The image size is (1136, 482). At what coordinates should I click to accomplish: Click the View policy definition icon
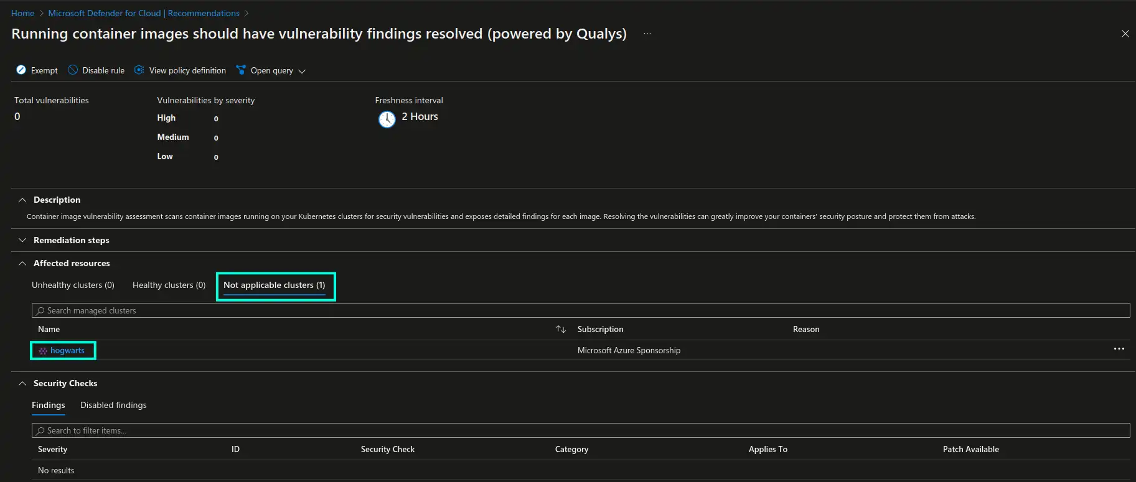coord(139,70)
